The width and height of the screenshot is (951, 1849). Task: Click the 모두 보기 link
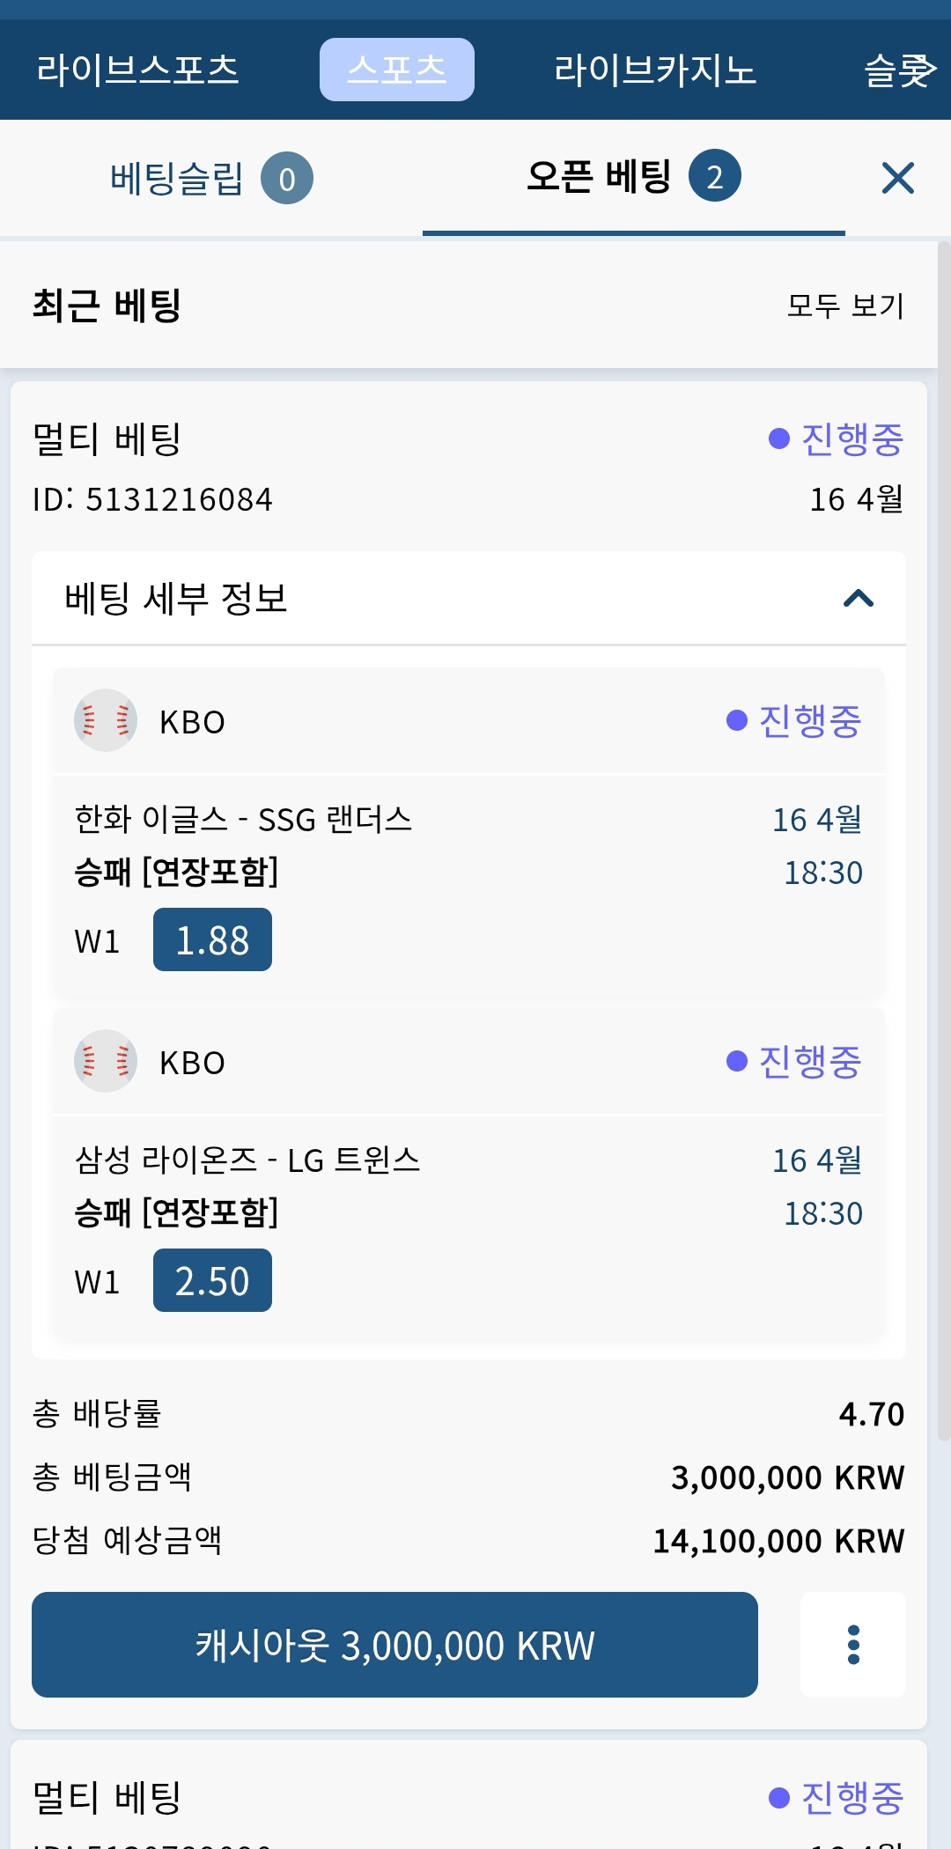(x=845, y=306)
